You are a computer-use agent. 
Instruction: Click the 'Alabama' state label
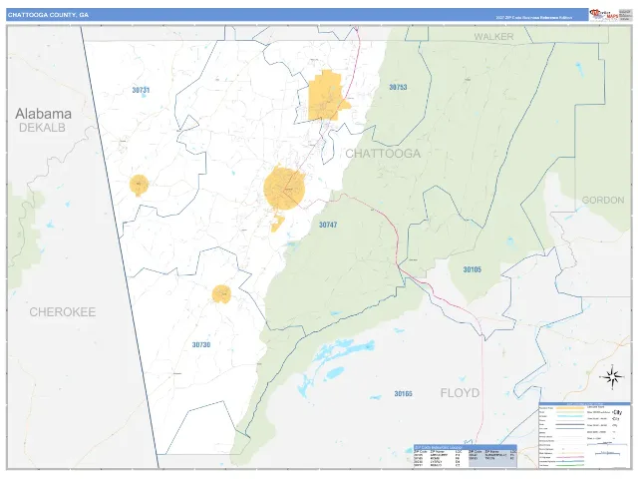43,114
